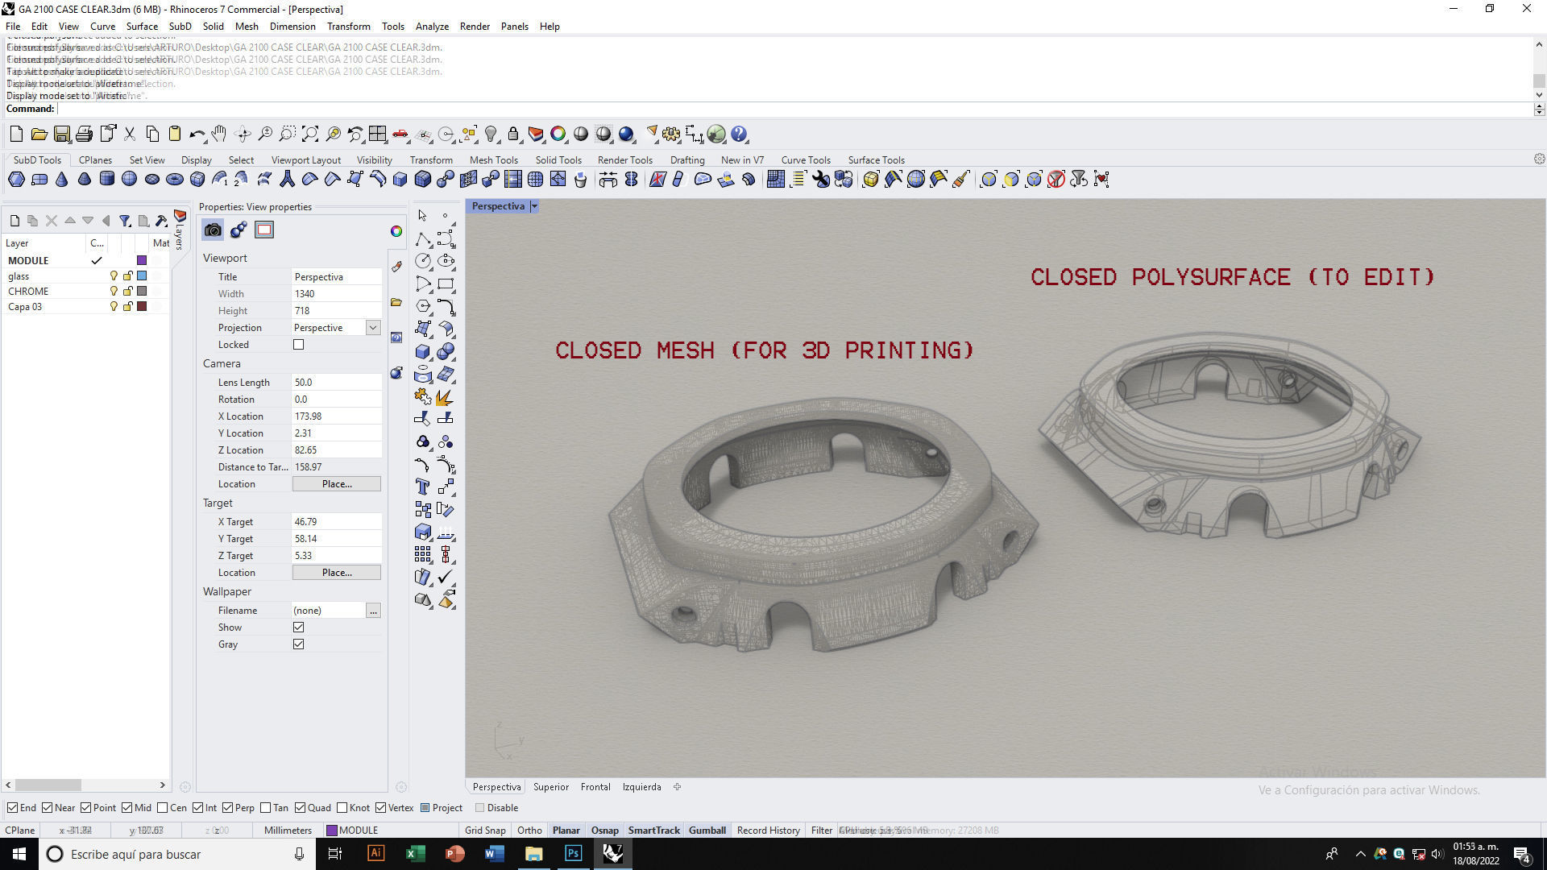Open the Analyze menu
Viewport: 1547px width, 870px height.
pyautogui.click(x=432, y=27)
